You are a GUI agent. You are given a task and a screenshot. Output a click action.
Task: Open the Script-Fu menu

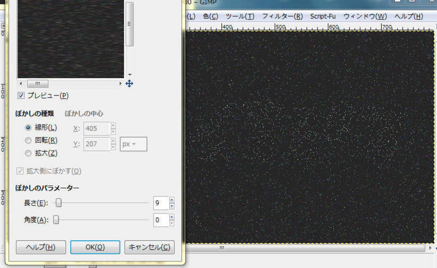point(323,16)
